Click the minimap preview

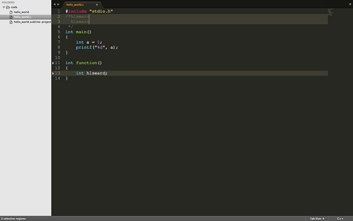pos(330,12)
